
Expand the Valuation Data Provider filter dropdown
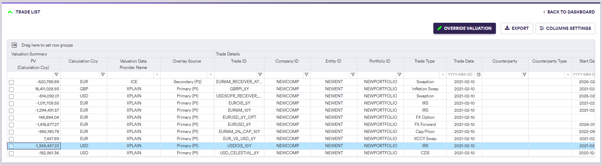157,75
